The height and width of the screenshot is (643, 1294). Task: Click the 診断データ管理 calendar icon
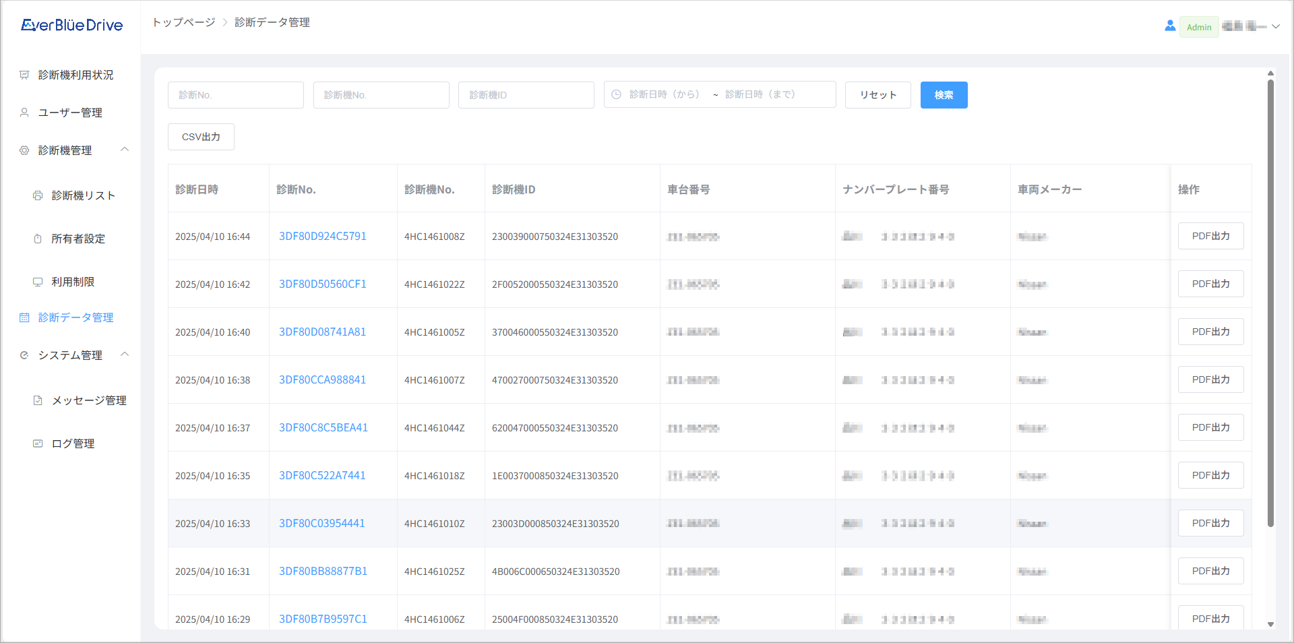(x=24, y=317)
